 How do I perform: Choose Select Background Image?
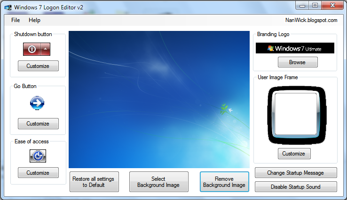click(x=158, y=182)
